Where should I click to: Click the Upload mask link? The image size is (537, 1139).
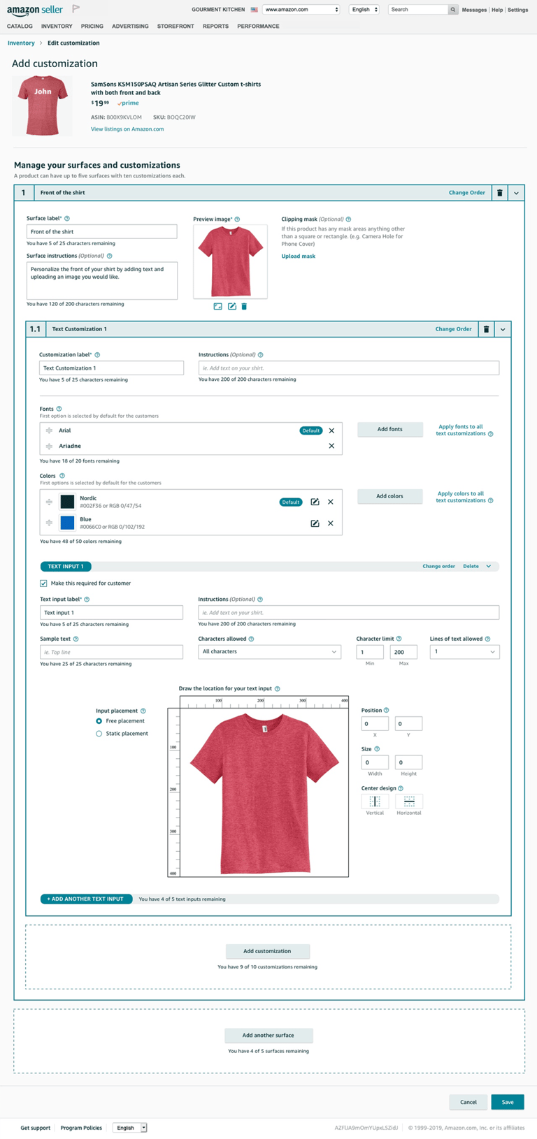pos(299,256)
